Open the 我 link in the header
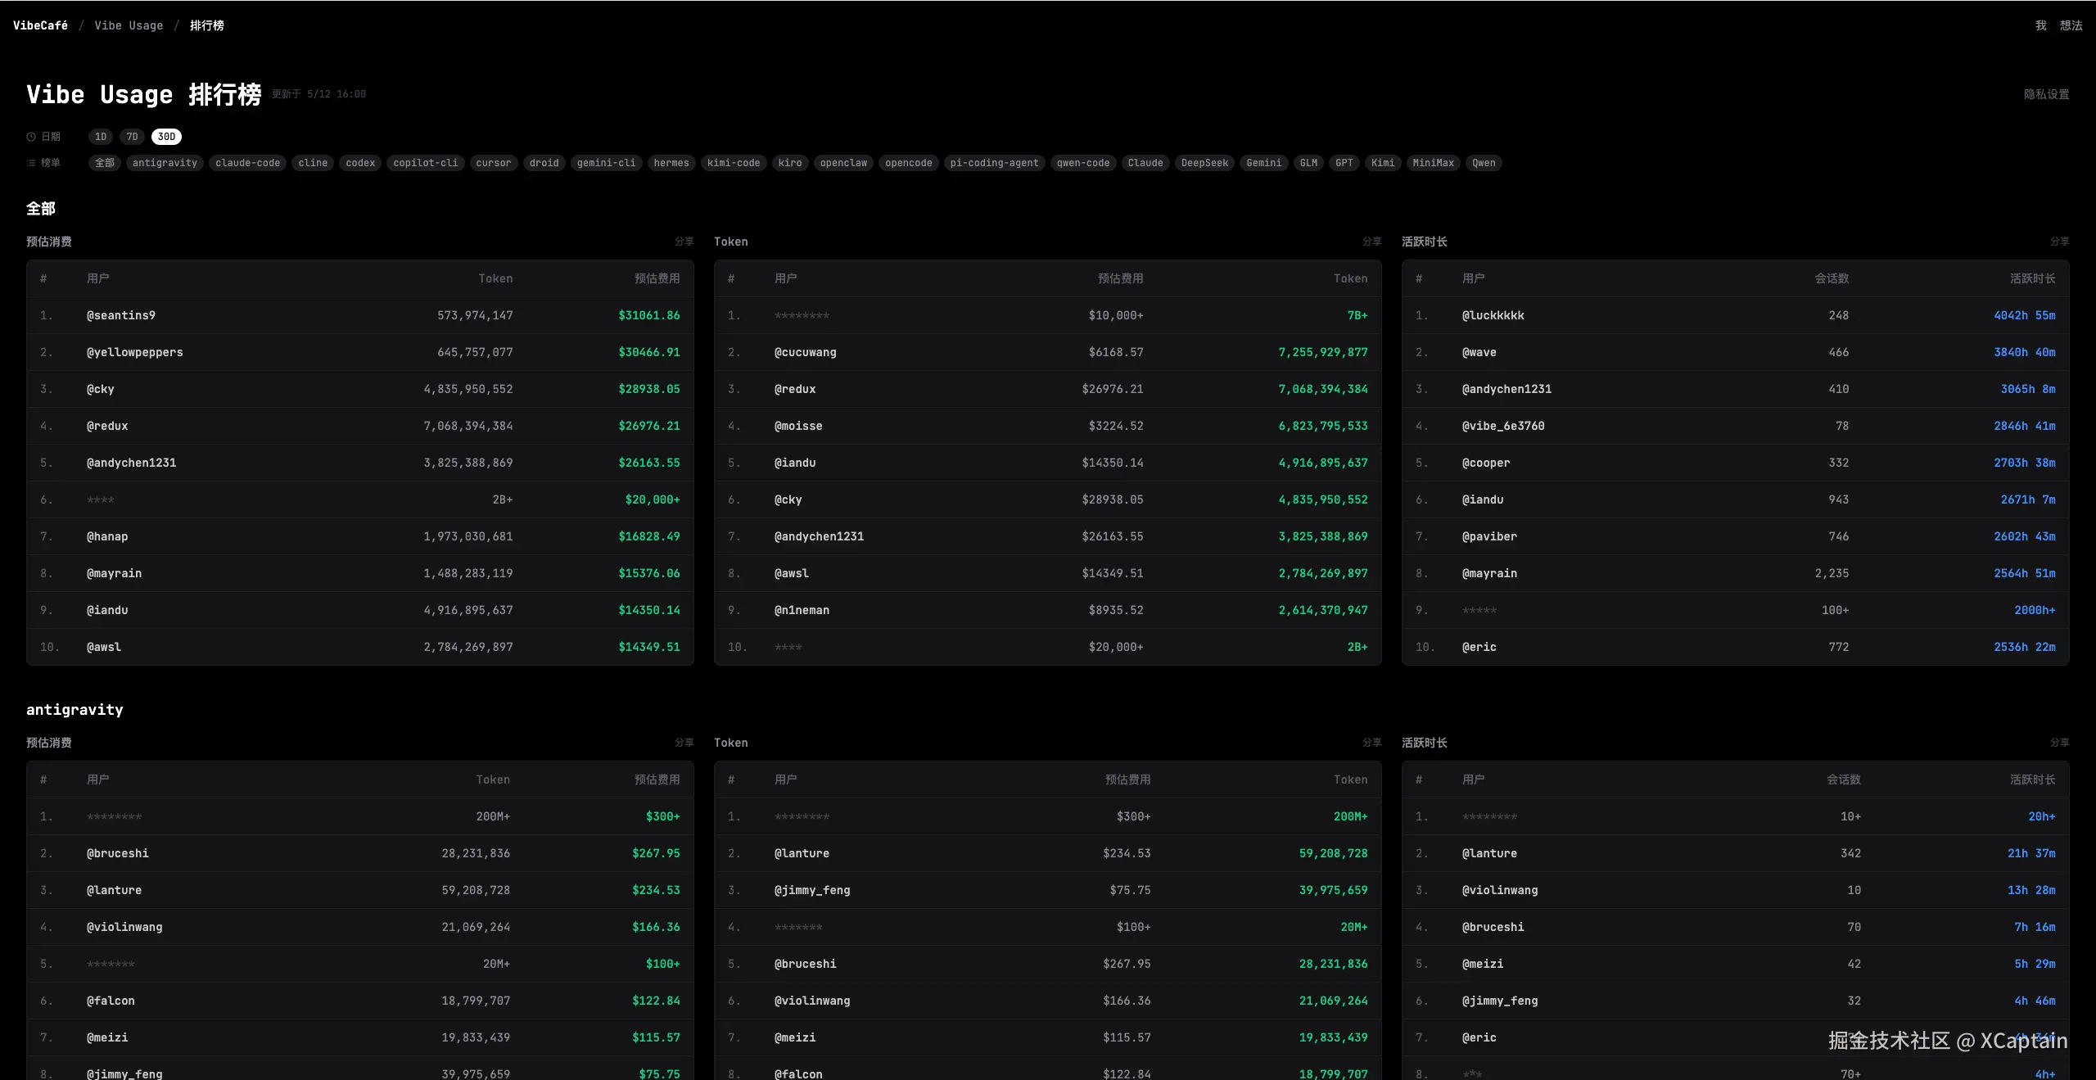 click(x=2040, y=25)
